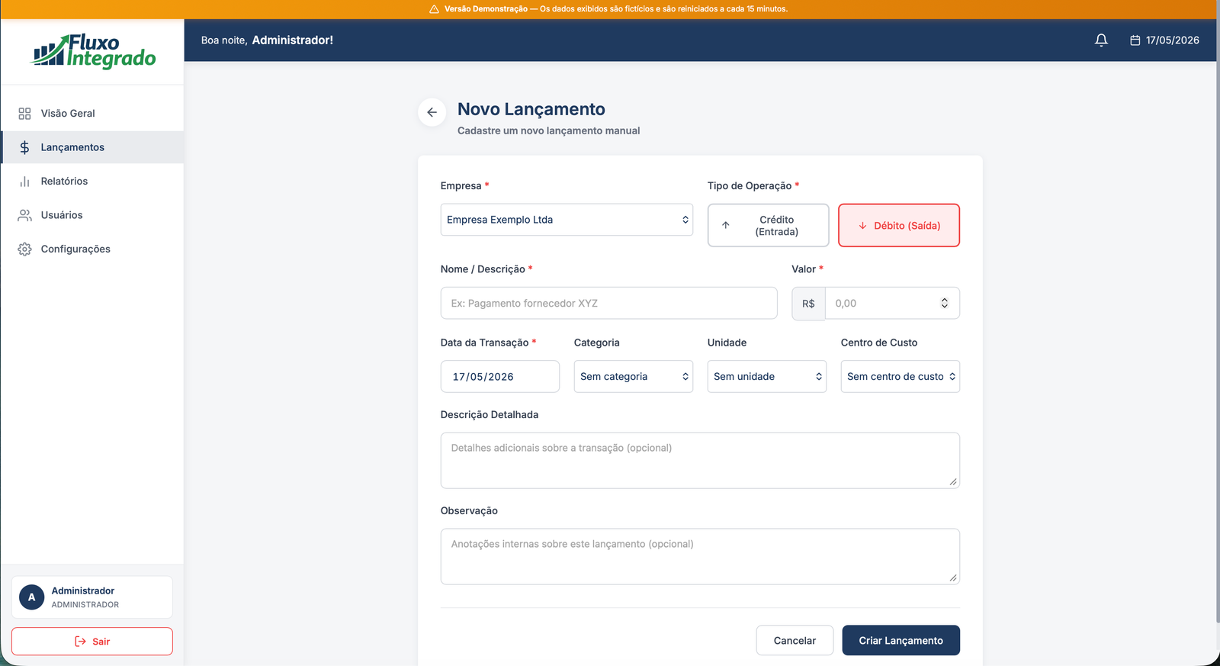Click the Configurações gear icon

point(24,249)
